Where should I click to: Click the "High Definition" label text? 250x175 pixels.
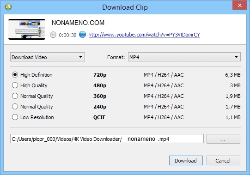click(37, 75)
